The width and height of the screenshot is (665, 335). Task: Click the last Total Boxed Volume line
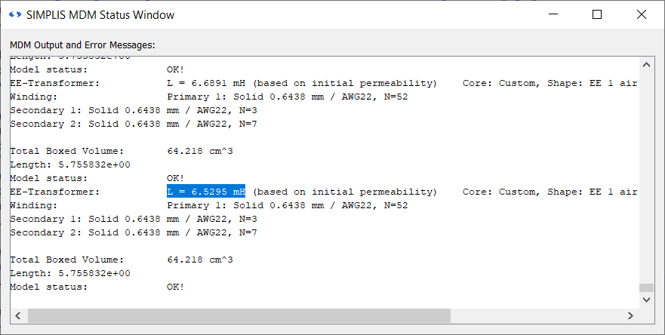(121, 260)
